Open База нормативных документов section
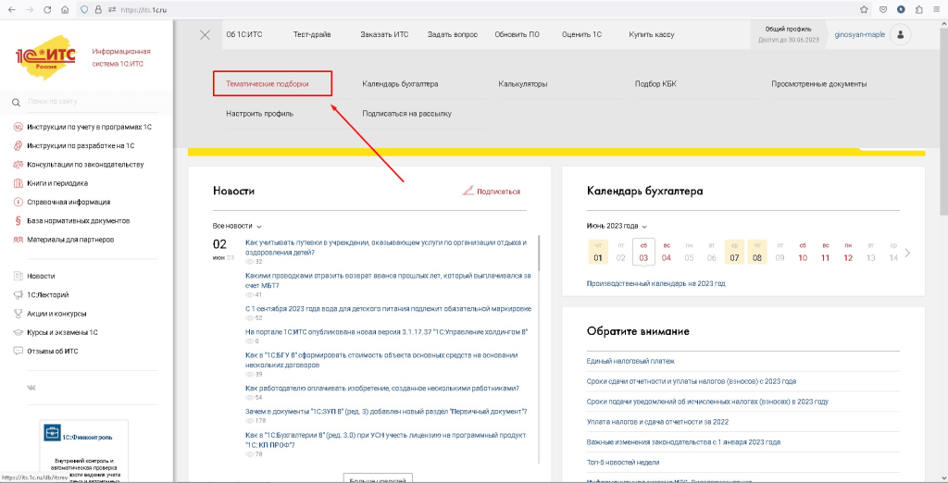 point(78,221)
